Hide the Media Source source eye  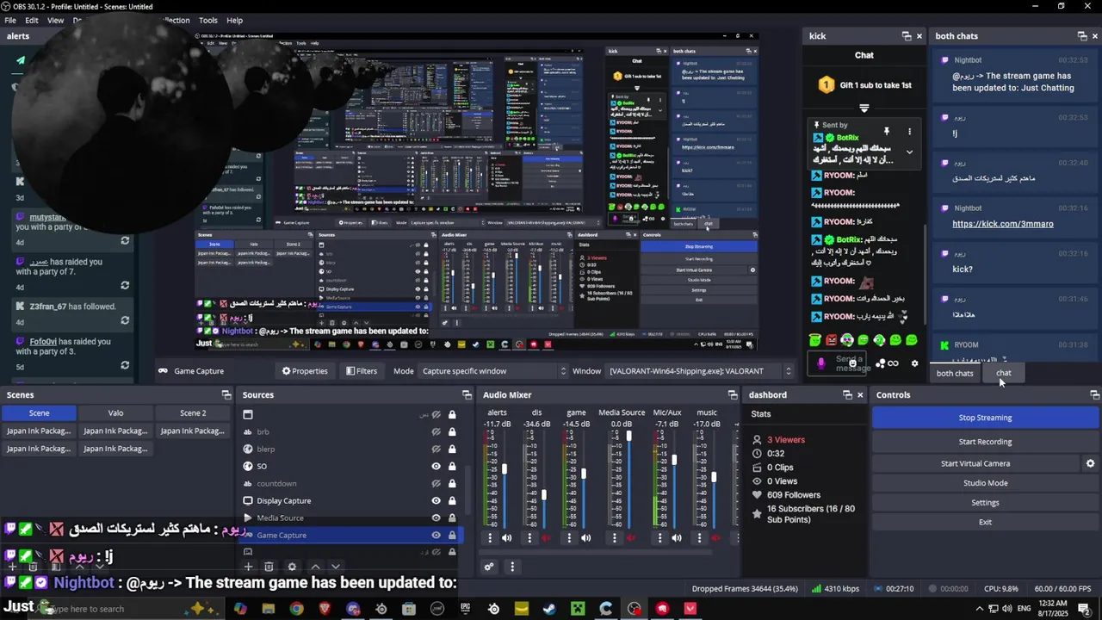click(436, 518)
